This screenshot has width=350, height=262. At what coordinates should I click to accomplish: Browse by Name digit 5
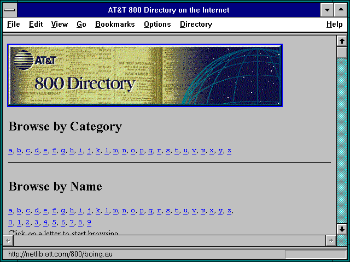click(x=54, y=222)
